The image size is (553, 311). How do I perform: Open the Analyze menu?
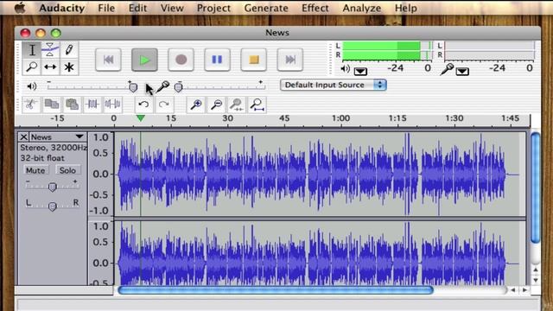361,8
